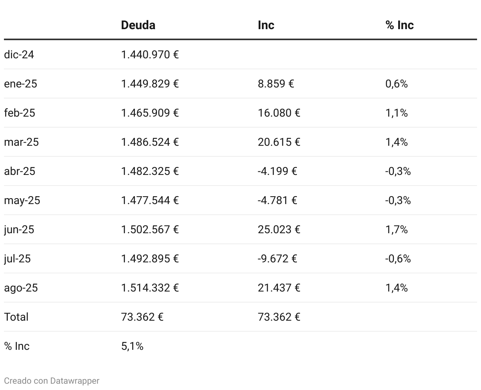Screen dimensions: 481x390
Task: Click the mar-25 row label
Action: 21,142
